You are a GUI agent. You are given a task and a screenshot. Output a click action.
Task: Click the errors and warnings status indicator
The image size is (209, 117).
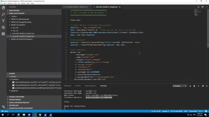(x=5, y=111)
